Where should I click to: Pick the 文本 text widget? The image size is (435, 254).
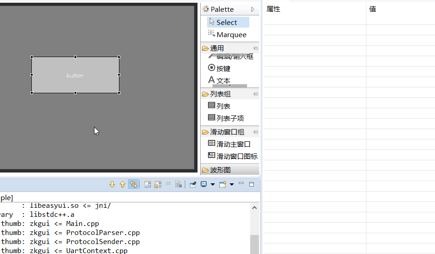click(x=219, y=80)
